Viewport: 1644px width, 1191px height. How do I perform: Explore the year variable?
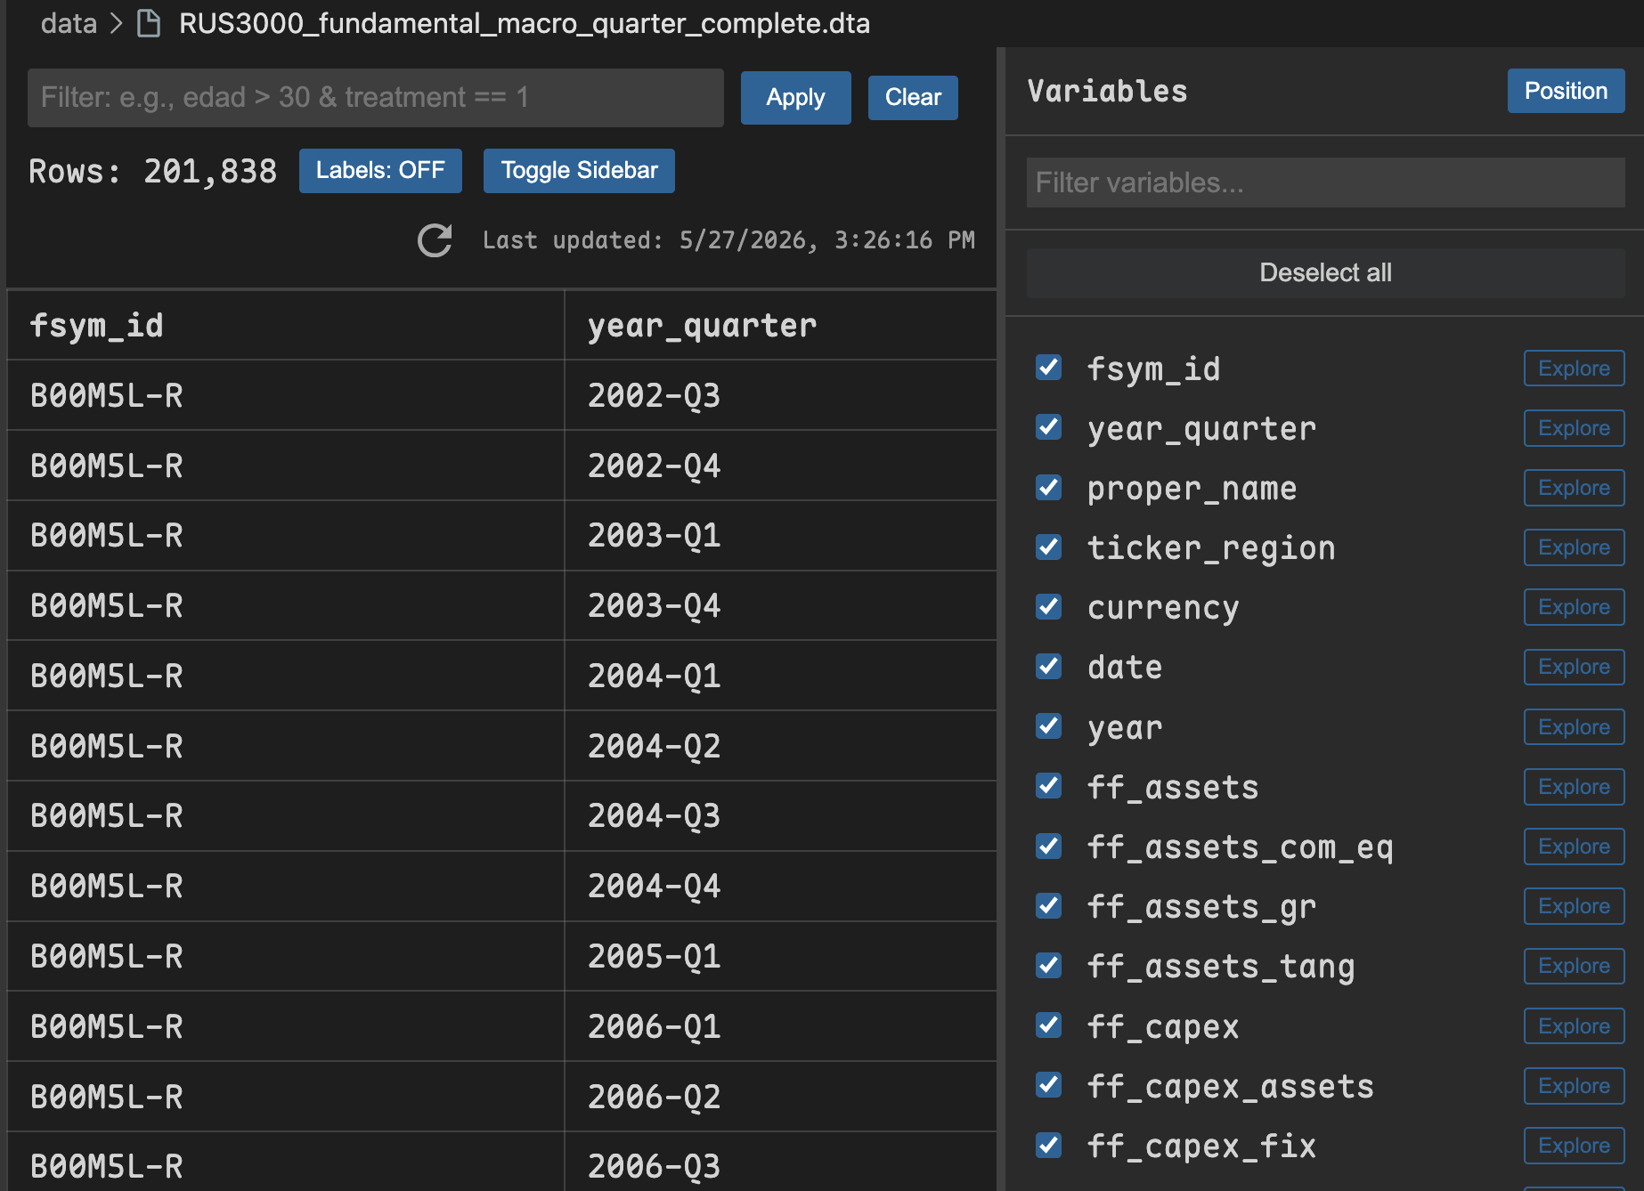1574,727
